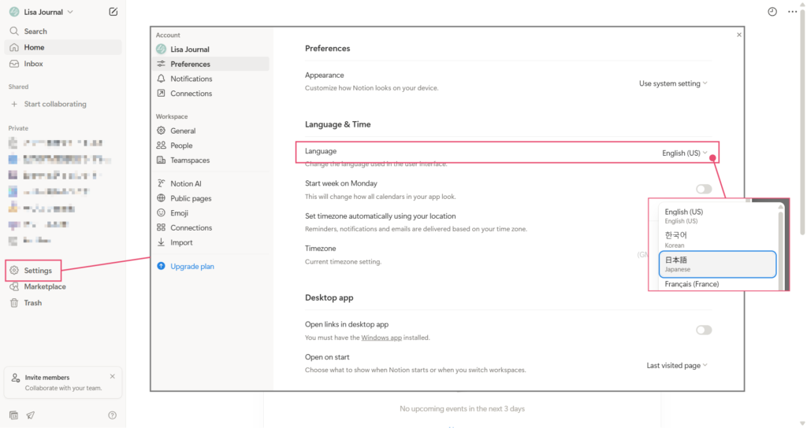
Task: Click Invite members card
Action: (63, 382)
